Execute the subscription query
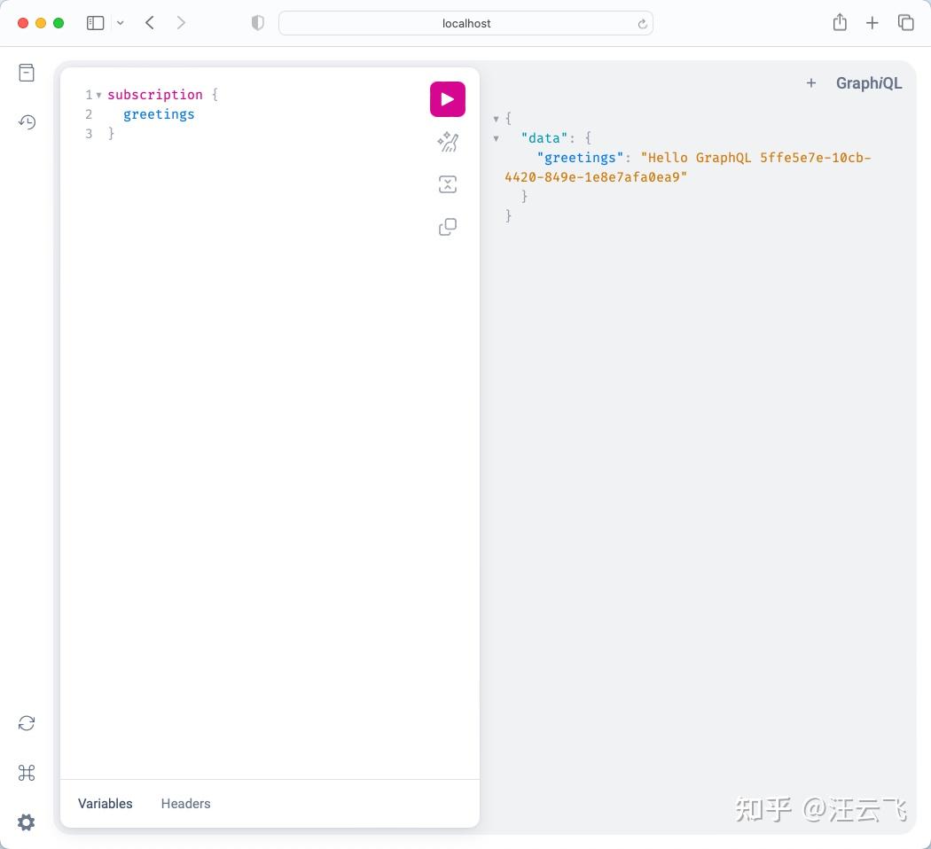The image size is (931, 849). pyautogui.click(x=447, y=98)
